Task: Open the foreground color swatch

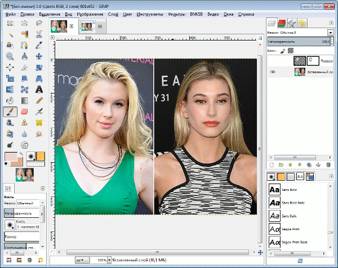Action: [x=11, y=157]
